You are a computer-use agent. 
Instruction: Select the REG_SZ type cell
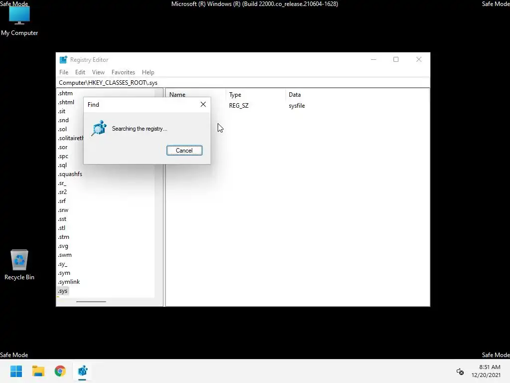click(239, 106)
